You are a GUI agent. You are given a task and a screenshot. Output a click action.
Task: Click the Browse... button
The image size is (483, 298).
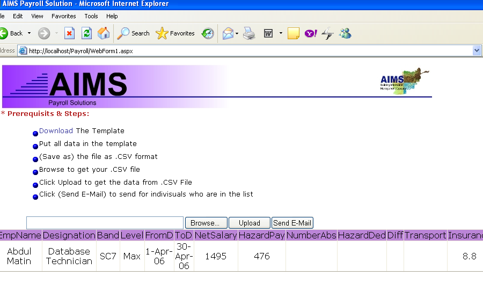click(206, 223)
